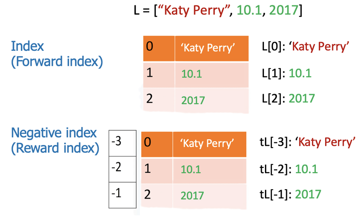
Task: Click the blue 'Index (Forward index)' heading
Action: coord(56,53)
